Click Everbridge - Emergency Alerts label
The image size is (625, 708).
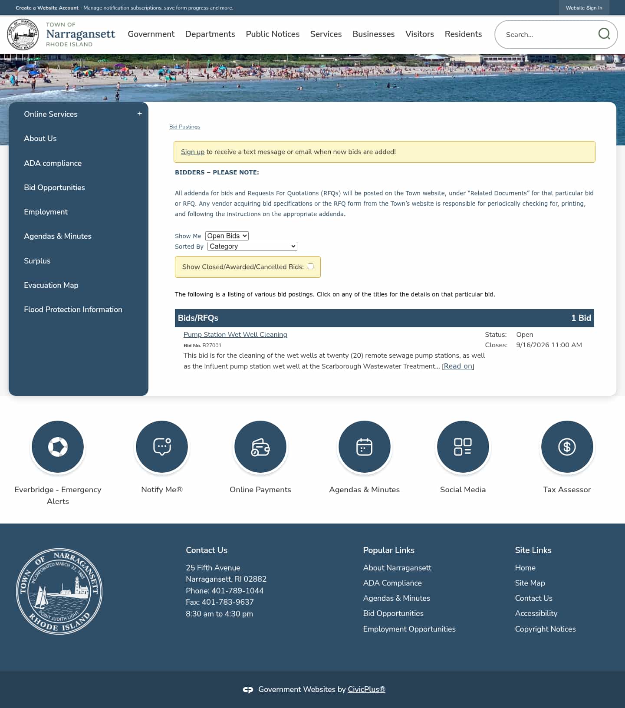[58, 495]
